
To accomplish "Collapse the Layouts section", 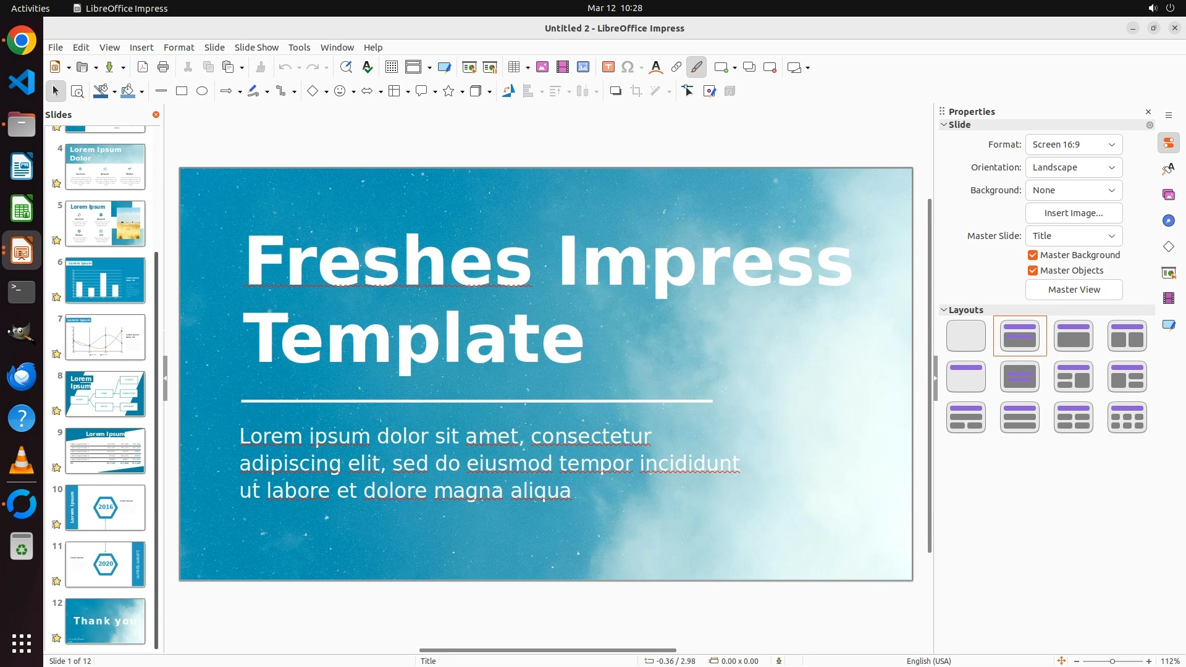I will coord(944,310).
